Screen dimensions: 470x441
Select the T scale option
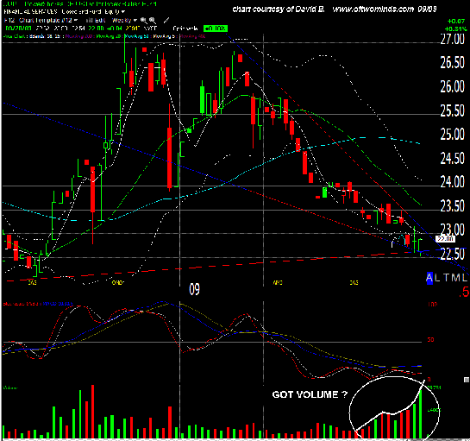coord(447,278)
